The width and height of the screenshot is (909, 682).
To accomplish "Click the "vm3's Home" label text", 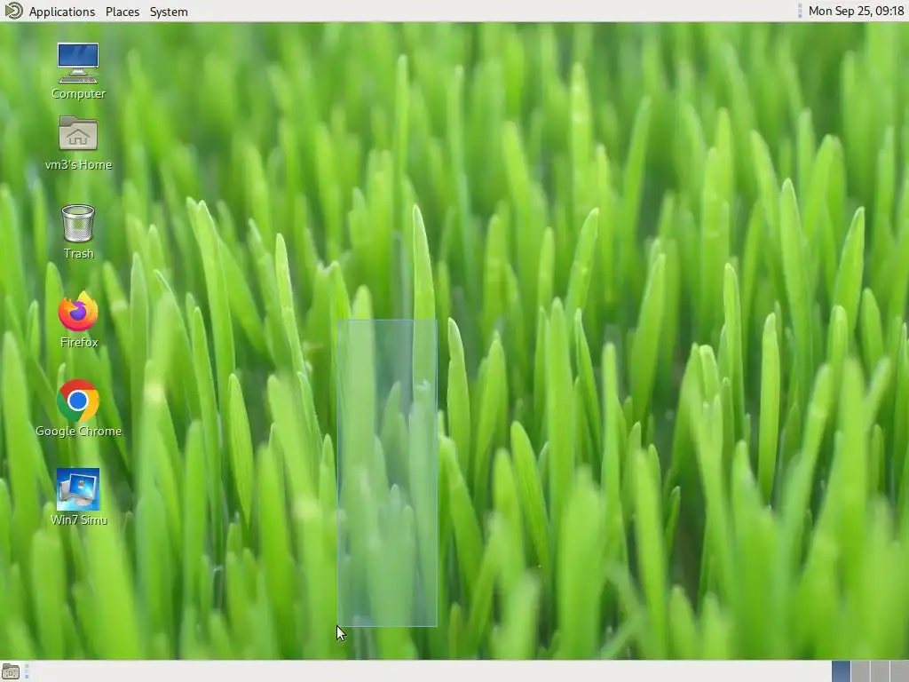I will pos(78,164).
